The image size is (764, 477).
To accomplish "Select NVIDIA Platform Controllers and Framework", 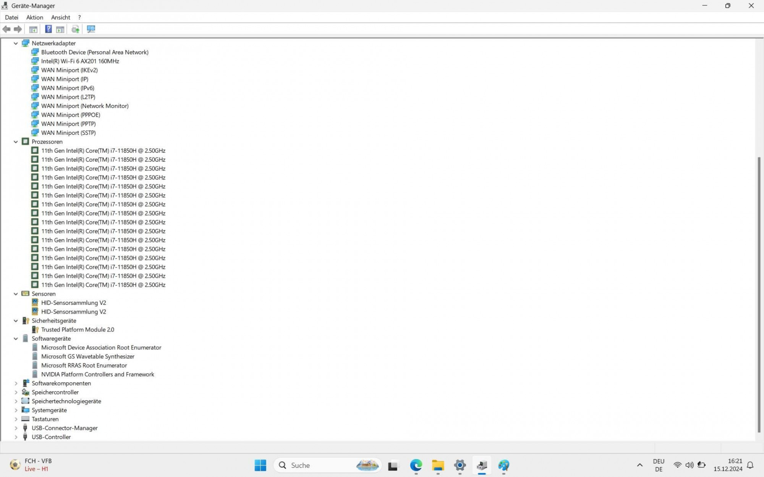I will click(x=98, y=374).
